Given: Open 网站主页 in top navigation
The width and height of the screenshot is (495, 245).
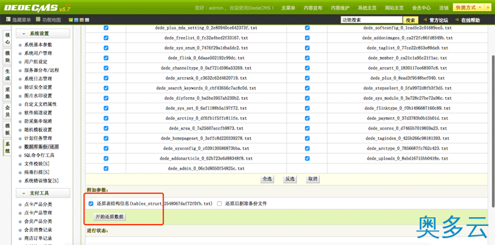Looking at the screenshot, I should (394, 8).
